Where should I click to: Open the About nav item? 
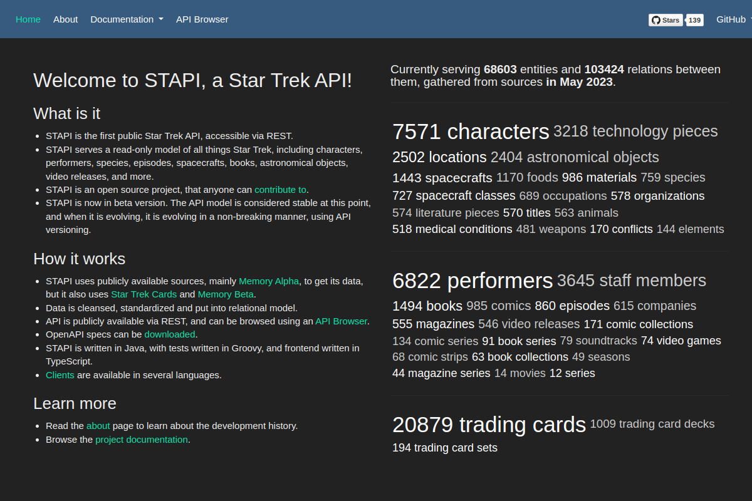click(x=66, y=19)
